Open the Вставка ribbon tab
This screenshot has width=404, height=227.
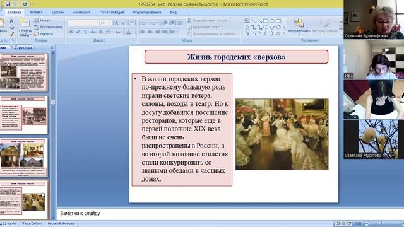36,12
